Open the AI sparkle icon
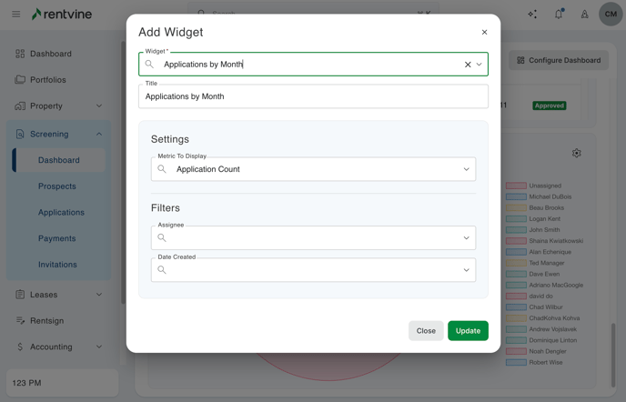 [x=532, y=14]
